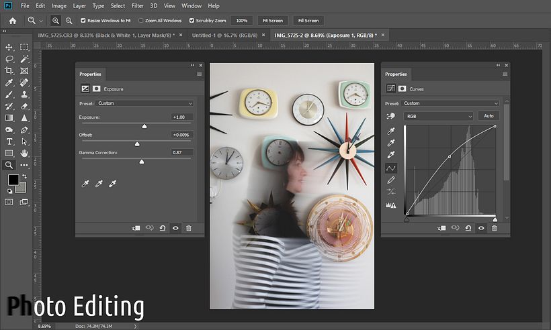551x330 pixels.
Task: Expand the Curves Preset dropdown
Action: (x=450, y=103)
